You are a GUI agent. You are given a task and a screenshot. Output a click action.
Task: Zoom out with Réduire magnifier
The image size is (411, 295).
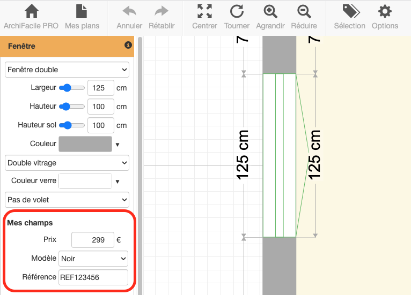click(x=304, y=12)
